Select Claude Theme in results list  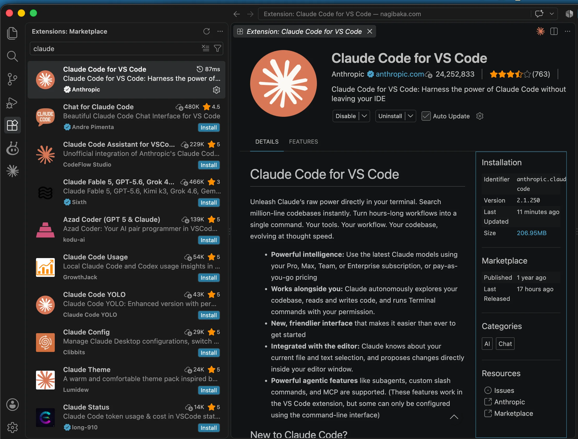pyautogui.click(x=127, y=380)
